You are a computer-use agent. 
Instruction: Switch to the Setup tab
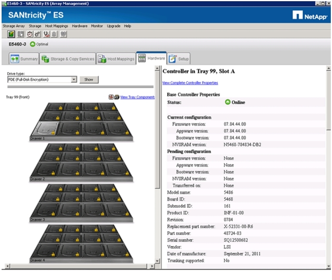[179, 59]
